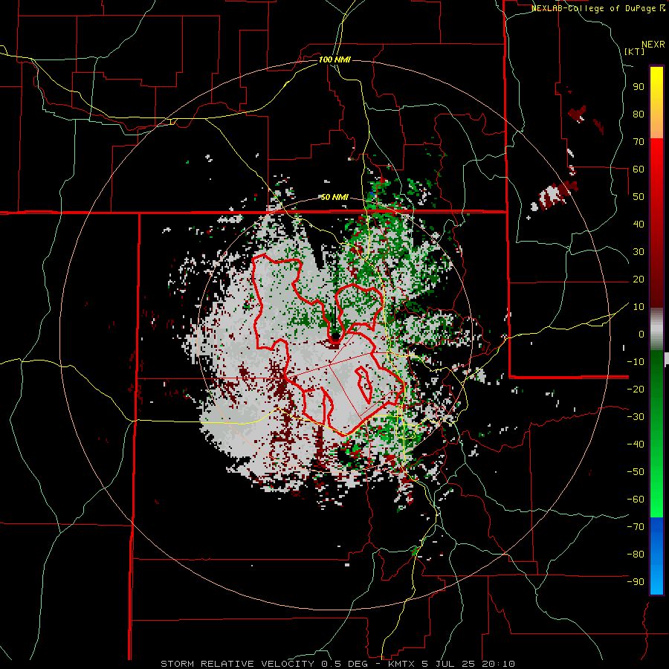Select the 60 value on velocity scale
The height and width of the screenshot is (669, 669).
pos(639,169)
